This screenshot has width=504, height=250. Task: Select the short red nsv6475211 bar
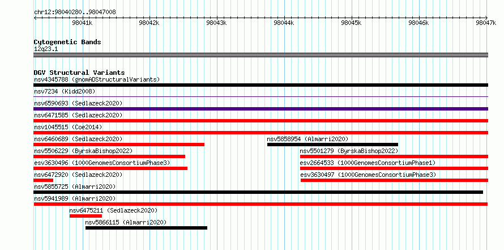coord(86,216)
